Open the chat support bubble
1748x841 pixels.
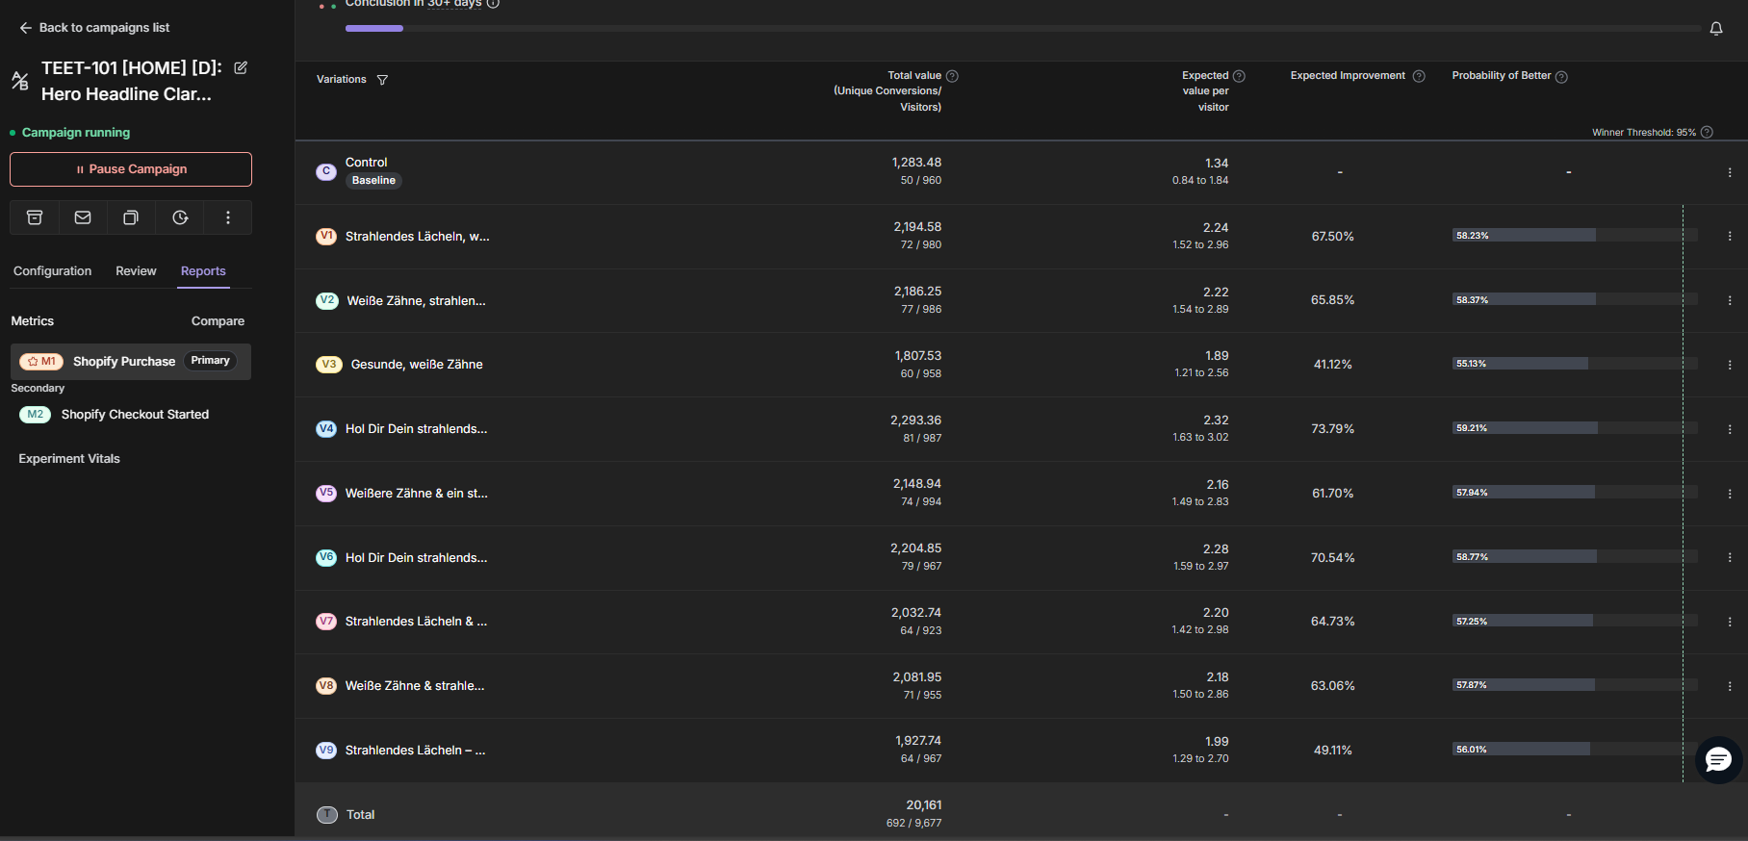click(x=1718, y=760)
